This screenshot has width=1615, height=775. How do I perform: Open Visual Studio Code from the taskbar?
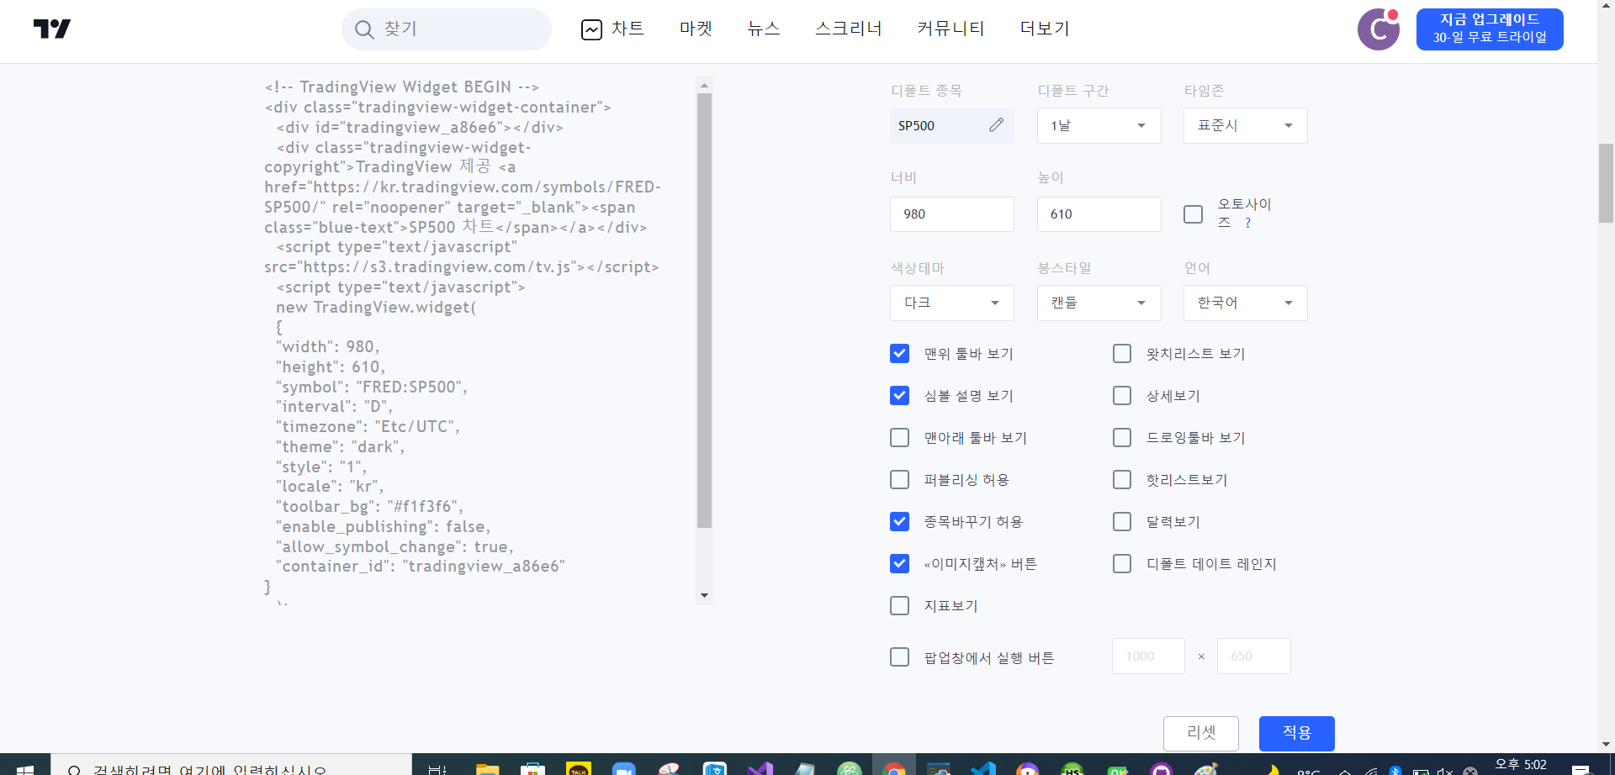pyautogui.click(x=982, y=768)
